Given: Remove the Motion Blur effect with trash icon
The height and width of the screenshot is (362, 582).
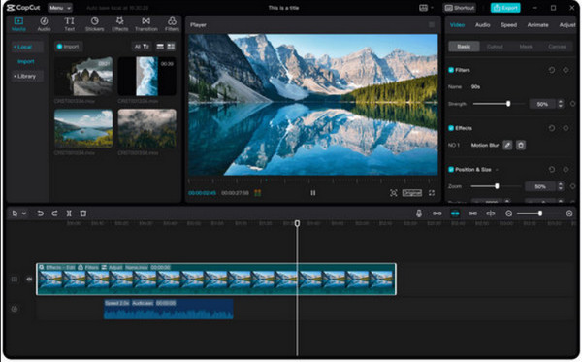Looking at the screenshot, I should click(x=521, y=146).
